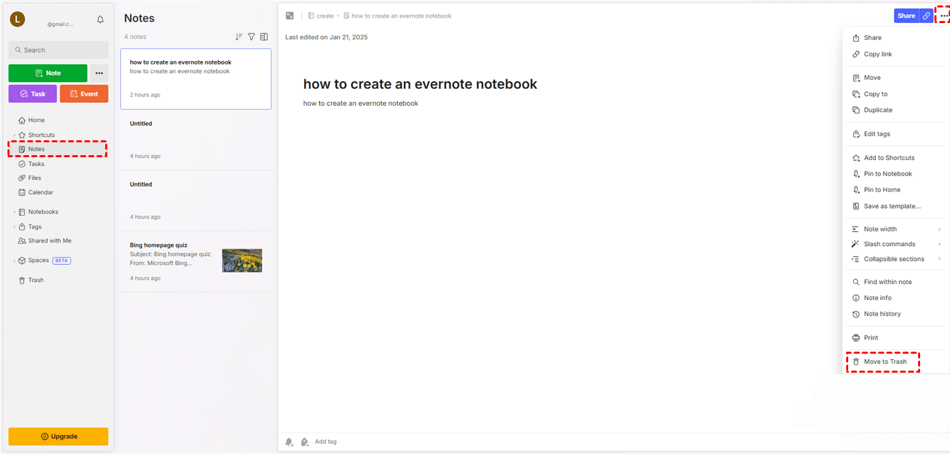
Task: Change note list view layout icon
Action: (x=264, y=37)
